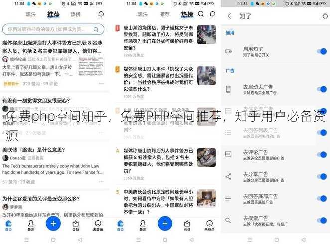Open question 美联储「缩表」是什么意思?
This screenshot has height=244, width=330.
tap(33, 150)
